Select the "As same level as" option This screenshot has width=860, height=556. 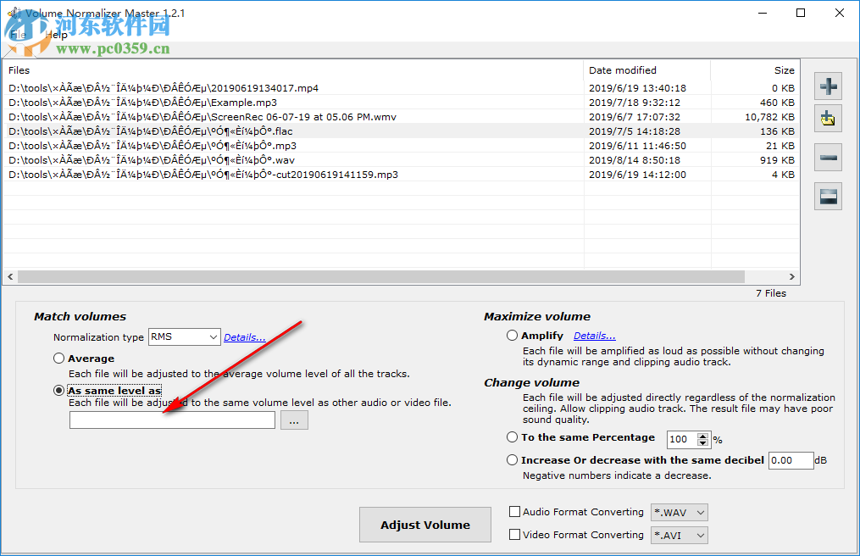(x=58, y=390)
